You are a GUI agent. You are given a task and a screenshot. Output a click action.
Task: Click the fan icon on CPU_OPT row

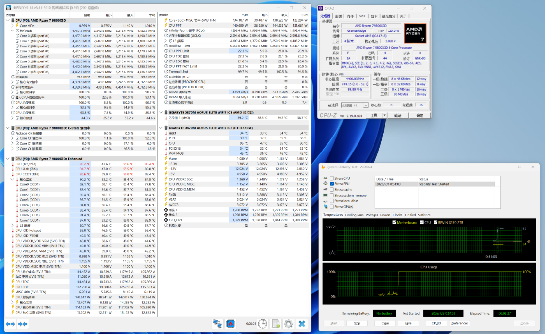click(166, 220)
